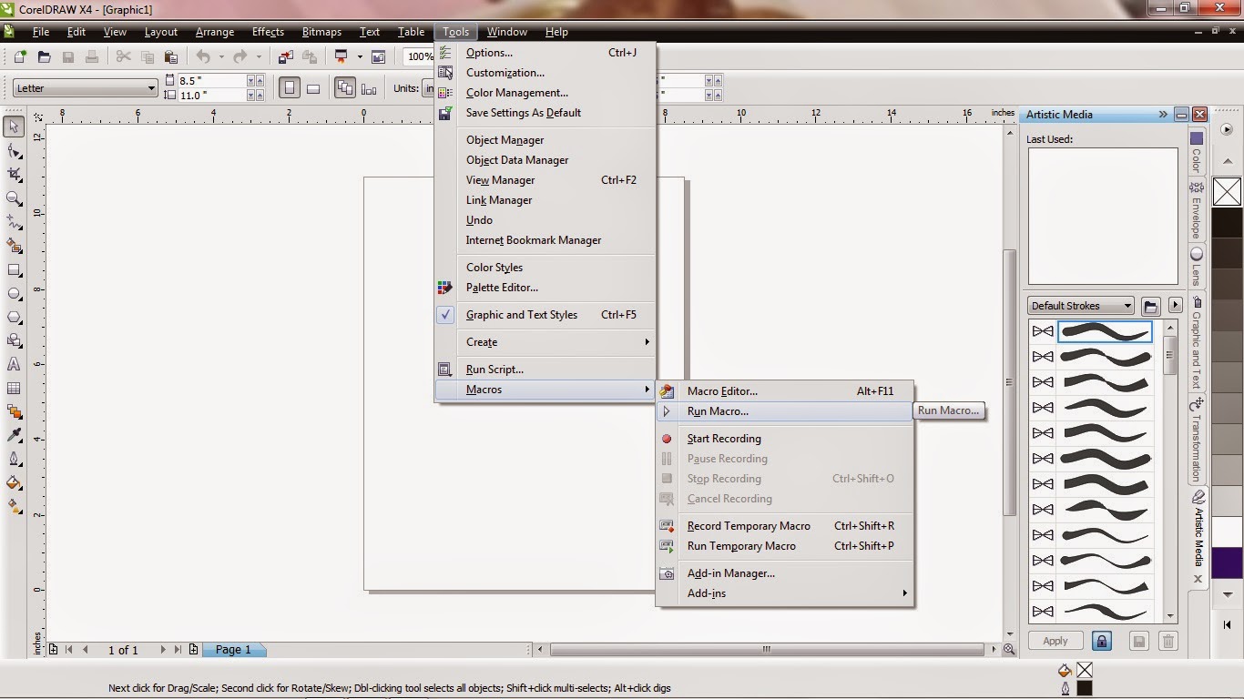1244x699 pixels.
Task: Set page to landscape orientation
Action: coord(313,88)
